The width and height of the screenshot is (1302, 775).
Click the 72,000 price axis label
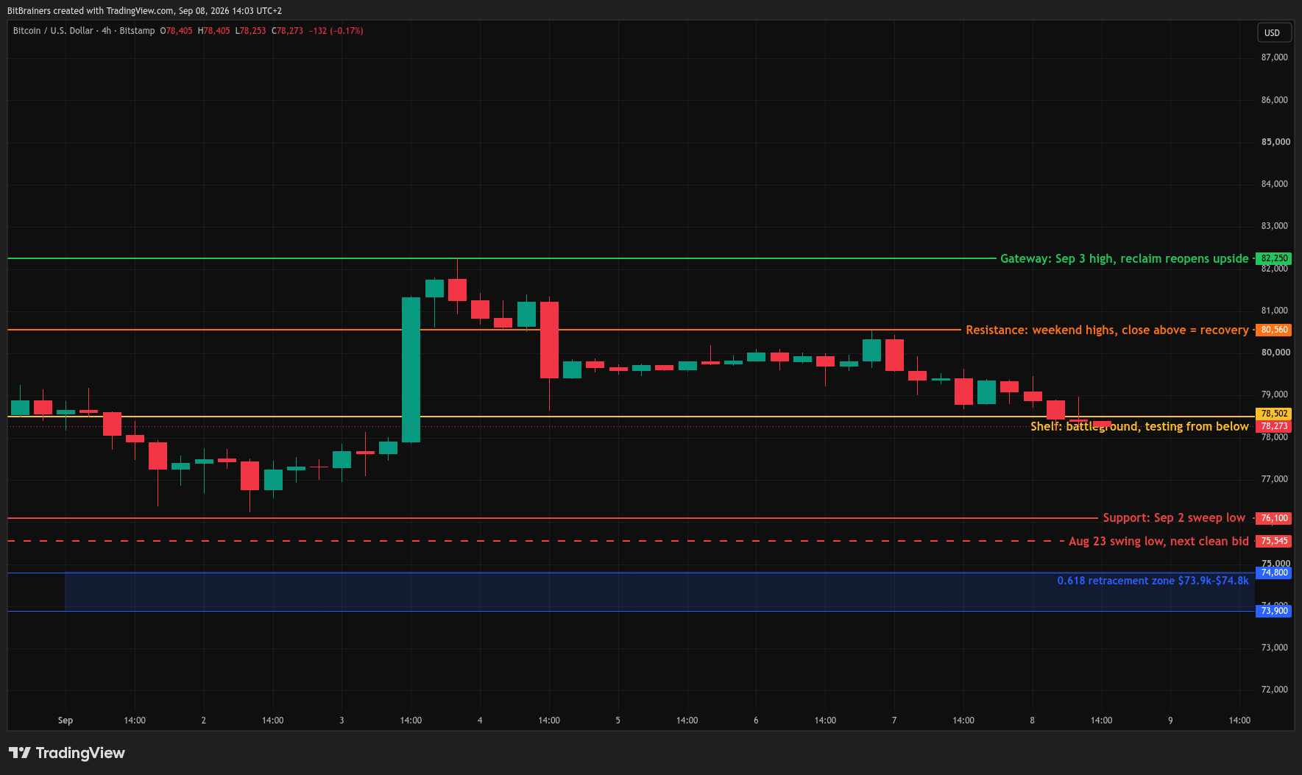pos(1274,690)
